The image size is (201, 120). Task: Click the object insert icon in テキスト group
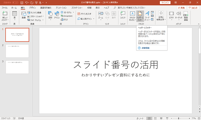point(152,19)
